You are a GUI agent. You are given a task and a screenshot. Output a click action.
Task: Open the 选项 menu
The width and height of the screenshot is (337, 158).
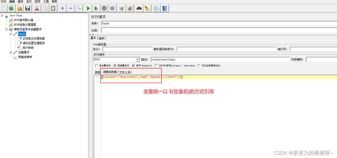coord(37,2)
